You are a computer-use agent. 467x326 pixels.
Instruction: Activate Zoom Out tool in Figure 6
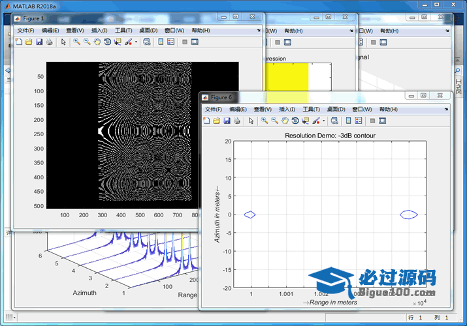[274, 121]
